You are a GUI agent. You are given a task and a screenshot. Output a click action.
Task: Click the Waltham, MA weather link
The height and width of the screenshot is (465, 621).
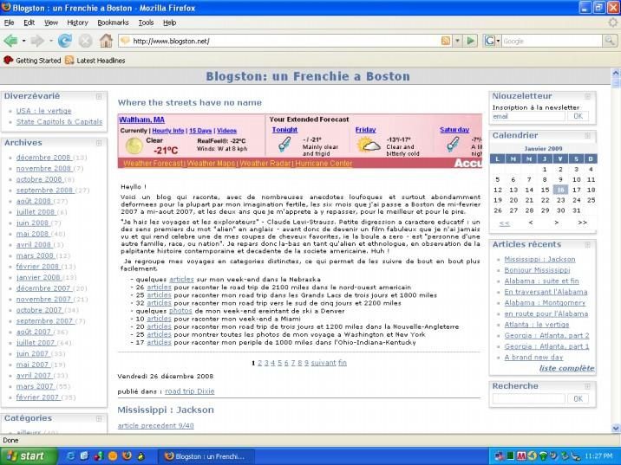click(141, 119)
